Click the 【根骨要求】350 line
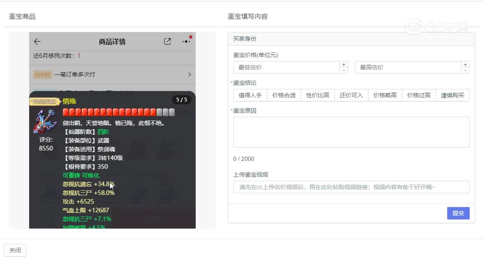Image resolution: width=483 pixels, height=261 pixels. pyautogui.click(x=85, y=167)
